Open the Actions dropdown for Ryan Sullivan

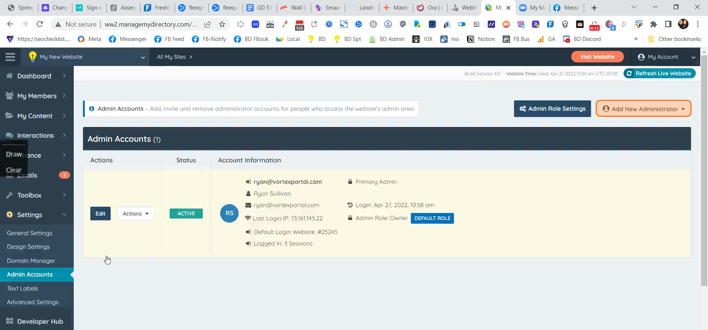pyautogui.click(x=135, y=214)
